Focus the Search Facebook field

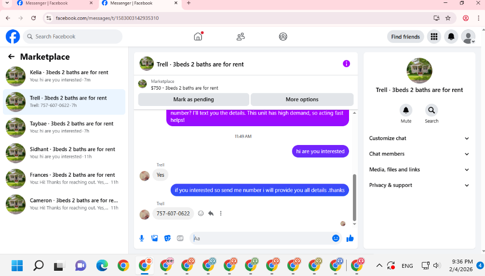(73, 37)
